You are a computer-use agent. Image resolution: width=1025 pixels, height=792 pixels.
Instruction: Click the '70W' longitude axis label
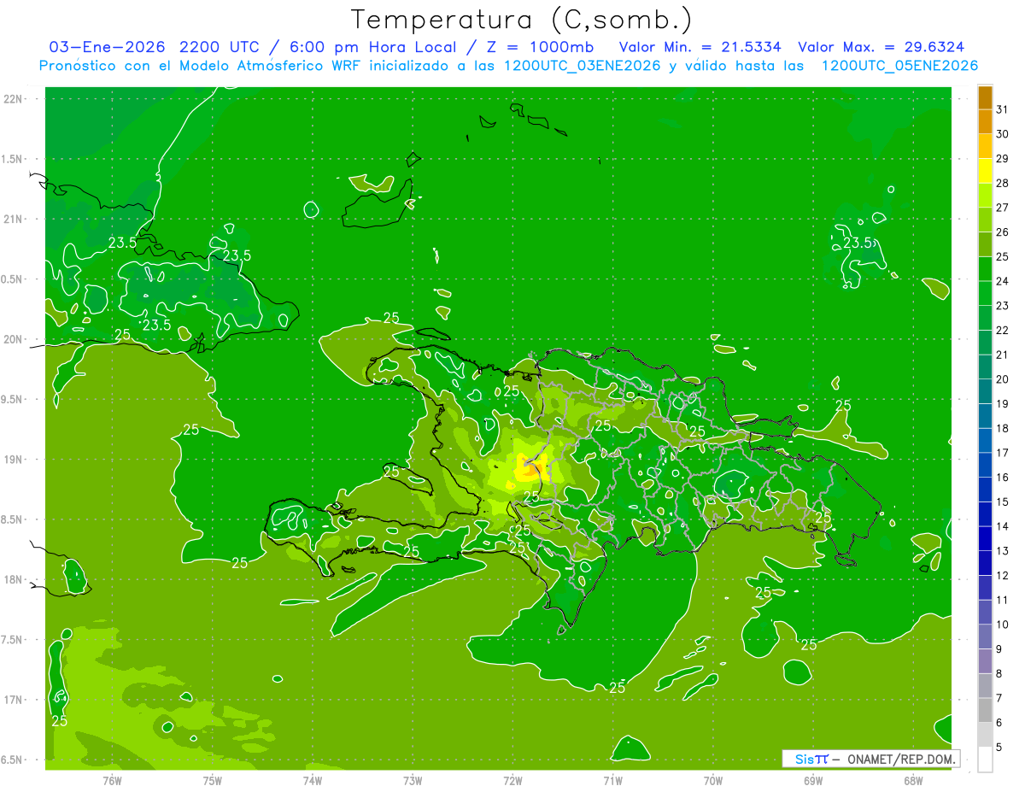coord(712,780)
